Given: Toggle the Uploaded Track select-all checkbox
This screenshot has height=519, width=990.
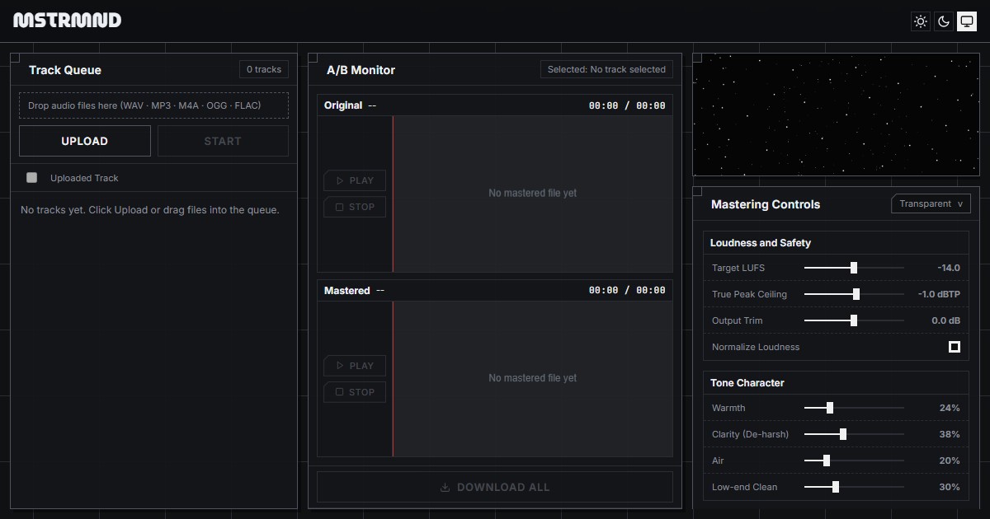Looking at the screenshot, I should pos(32,178).
